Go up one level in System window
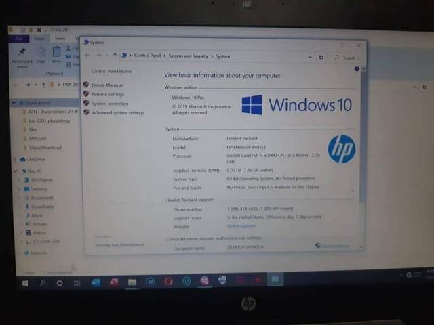Image resolution: width=434 pixels, height=325 pixels. pos(115,56)
